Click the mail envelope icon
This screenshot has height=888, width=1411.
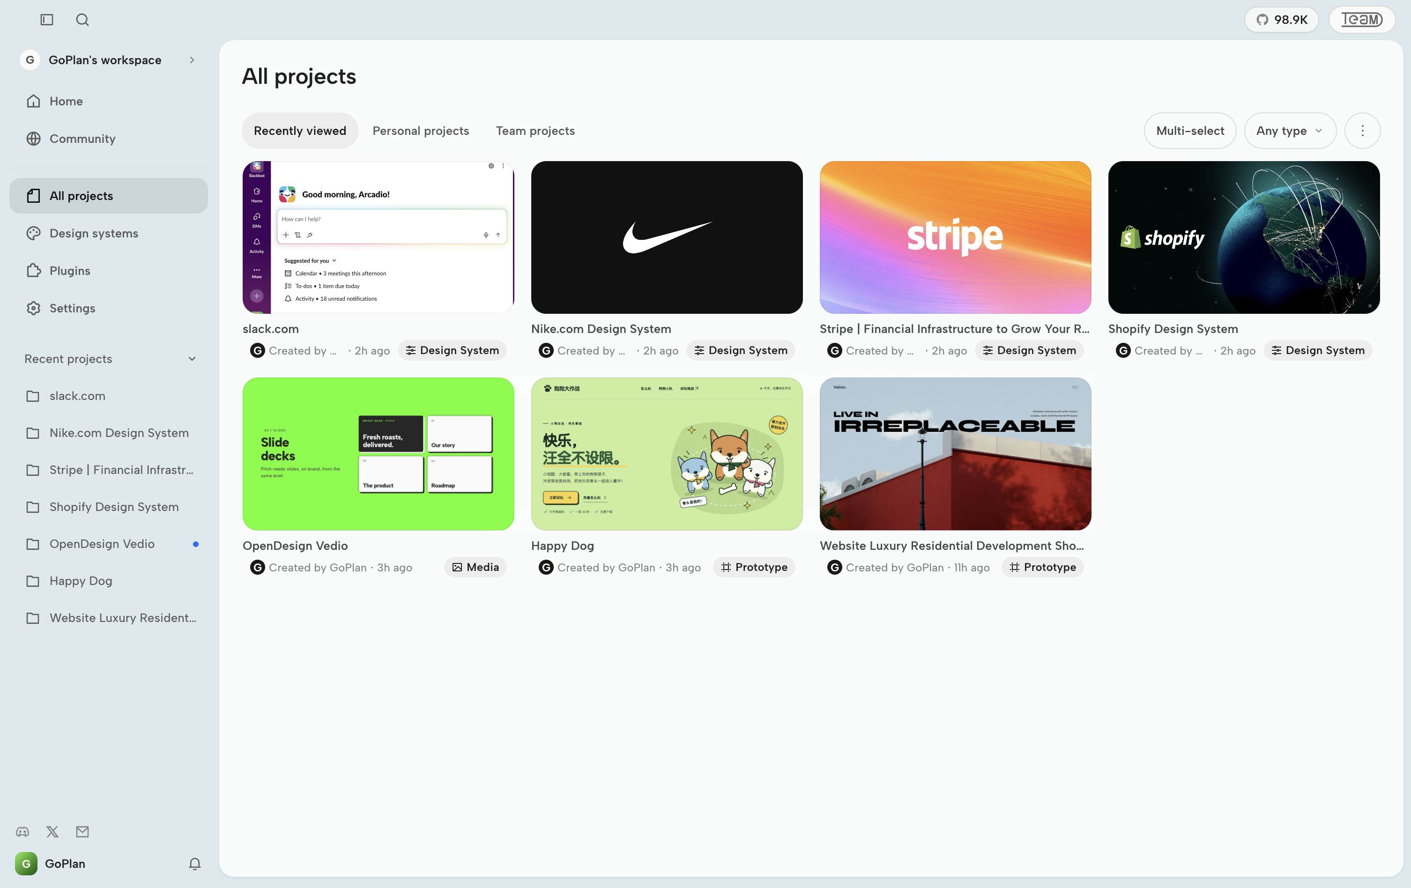point(82,831)
